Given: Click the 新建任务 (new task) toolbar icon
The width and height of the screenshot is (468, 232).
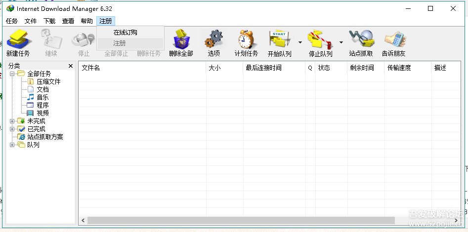Looking at the screenshot, I should pyautogui.click(x=18, y=39).
